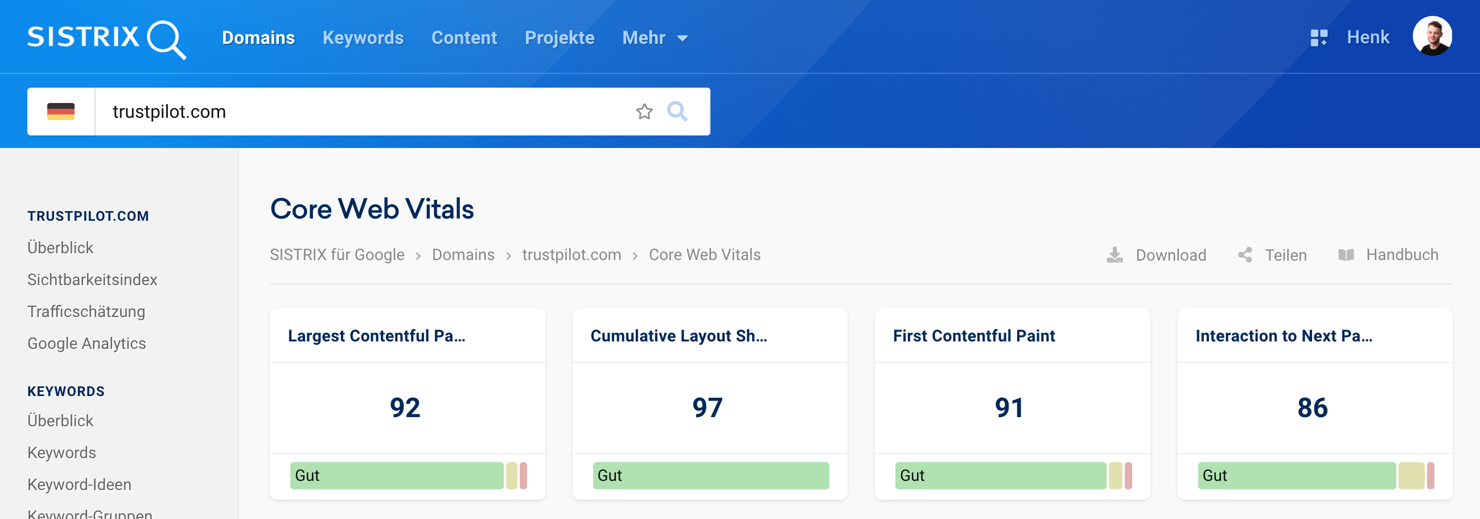Click the magnifier search icon
Screen dimensions: 1480x519
(x=677, y=112)
